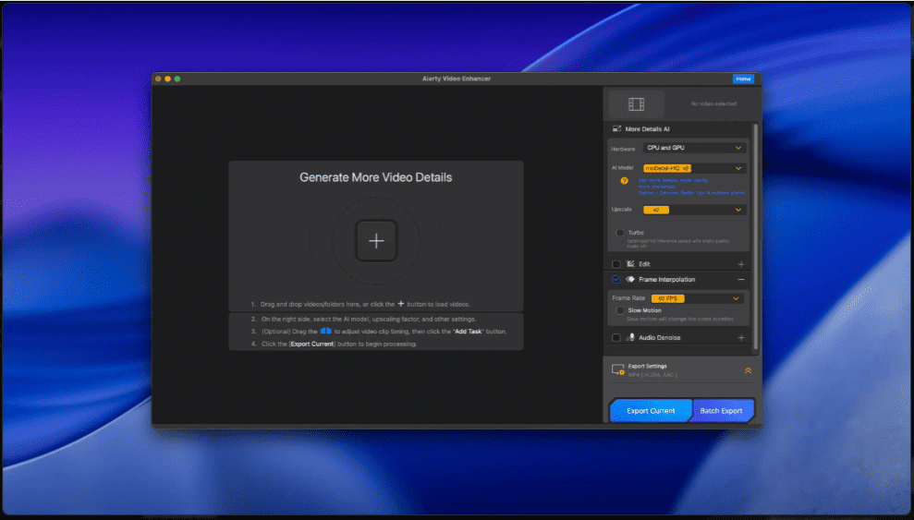Click the orange AI Model help question icon
The width and height of the screenshot is (914, 520).
625,180
